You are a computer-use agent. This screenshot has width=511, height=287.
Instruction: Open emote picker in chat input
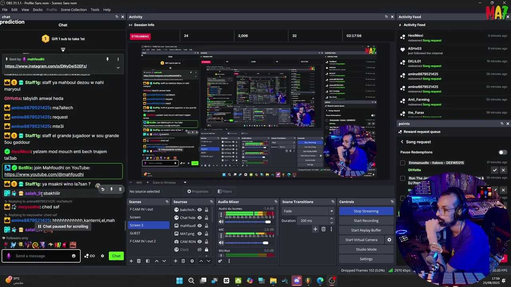point(73,256)
